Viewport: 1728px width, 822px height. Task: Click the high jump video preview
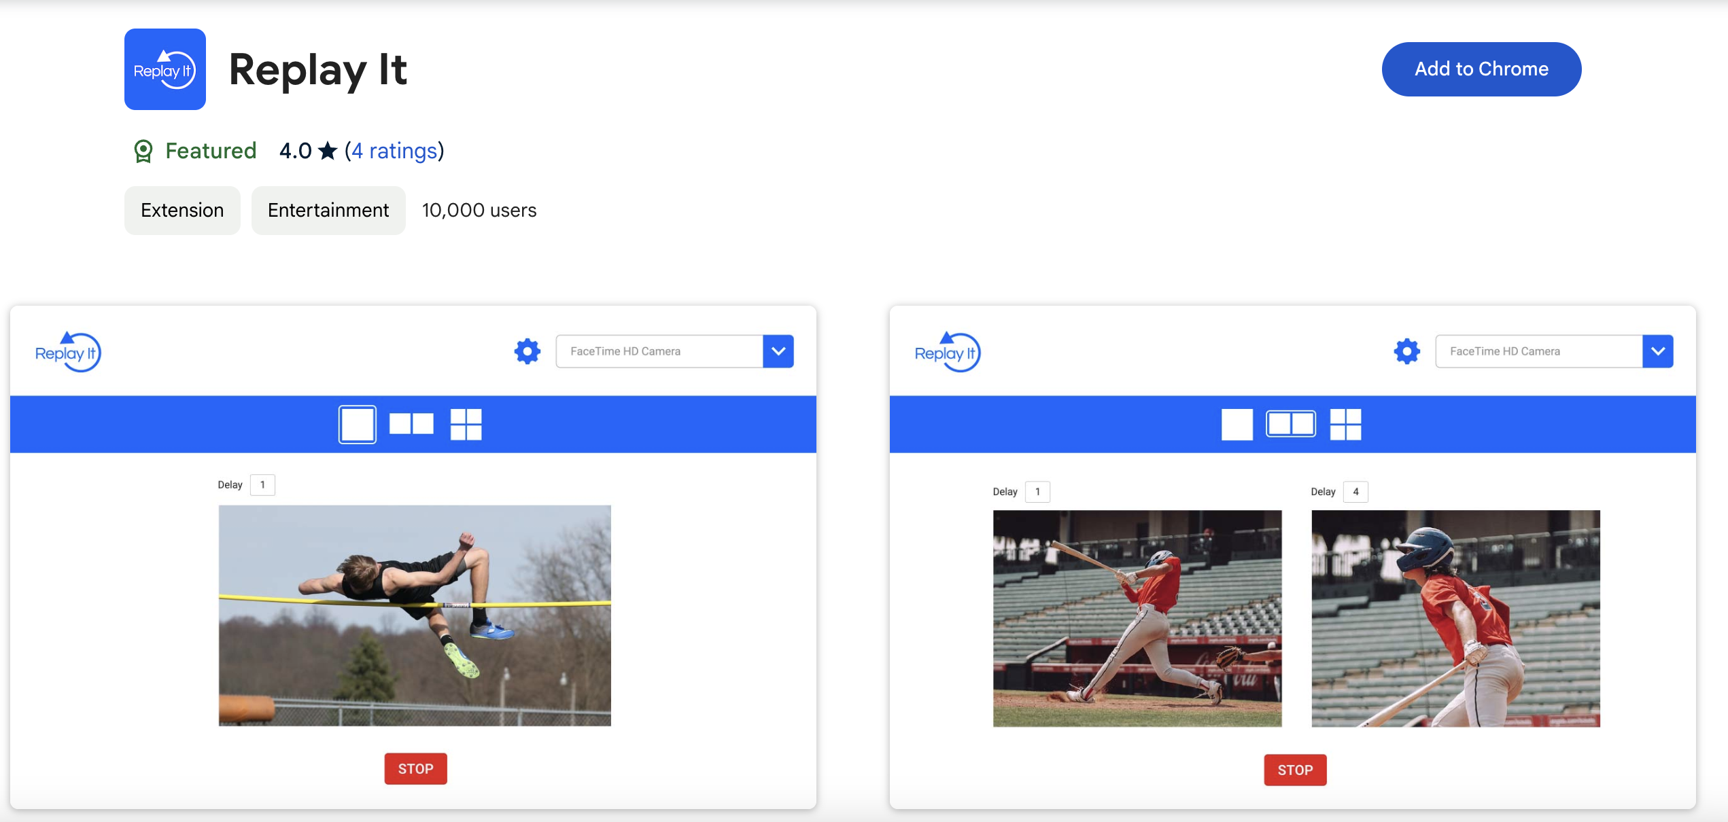coord(415,615)
